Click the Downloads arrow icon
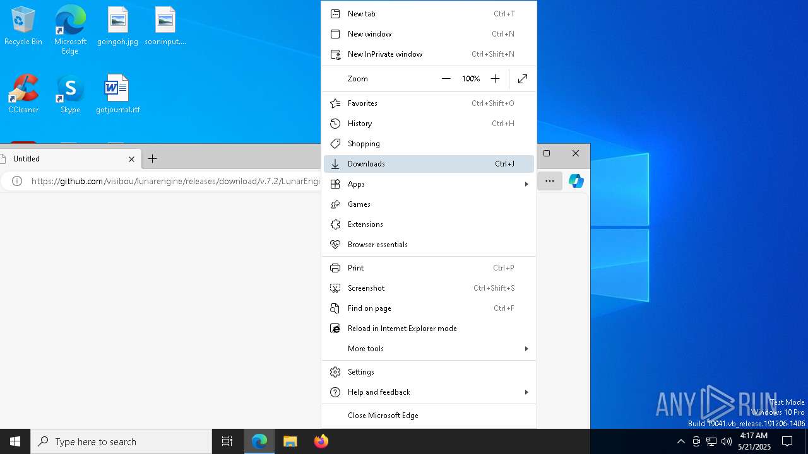Image resolution: width=808 pixels, height=454 pixels. [335, 164]
